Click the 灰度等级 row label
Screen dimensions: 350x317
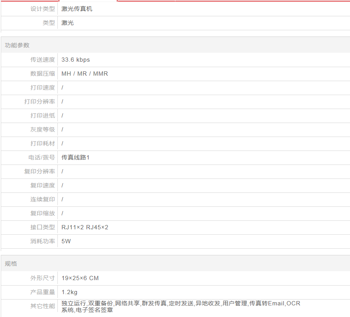43,130
